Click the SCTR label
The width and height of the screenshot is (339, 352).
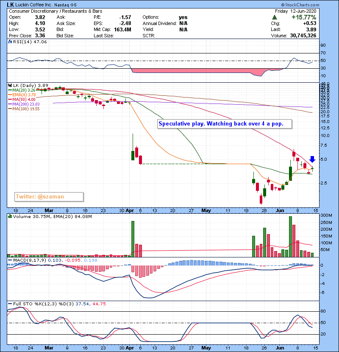148,36
